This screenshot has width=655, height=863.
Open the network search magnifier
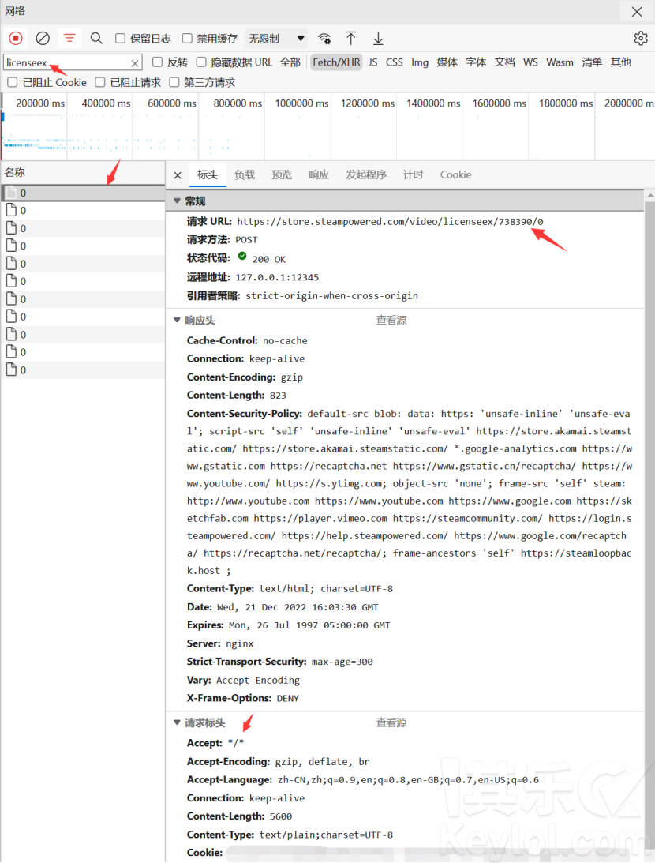pos(96,38)
